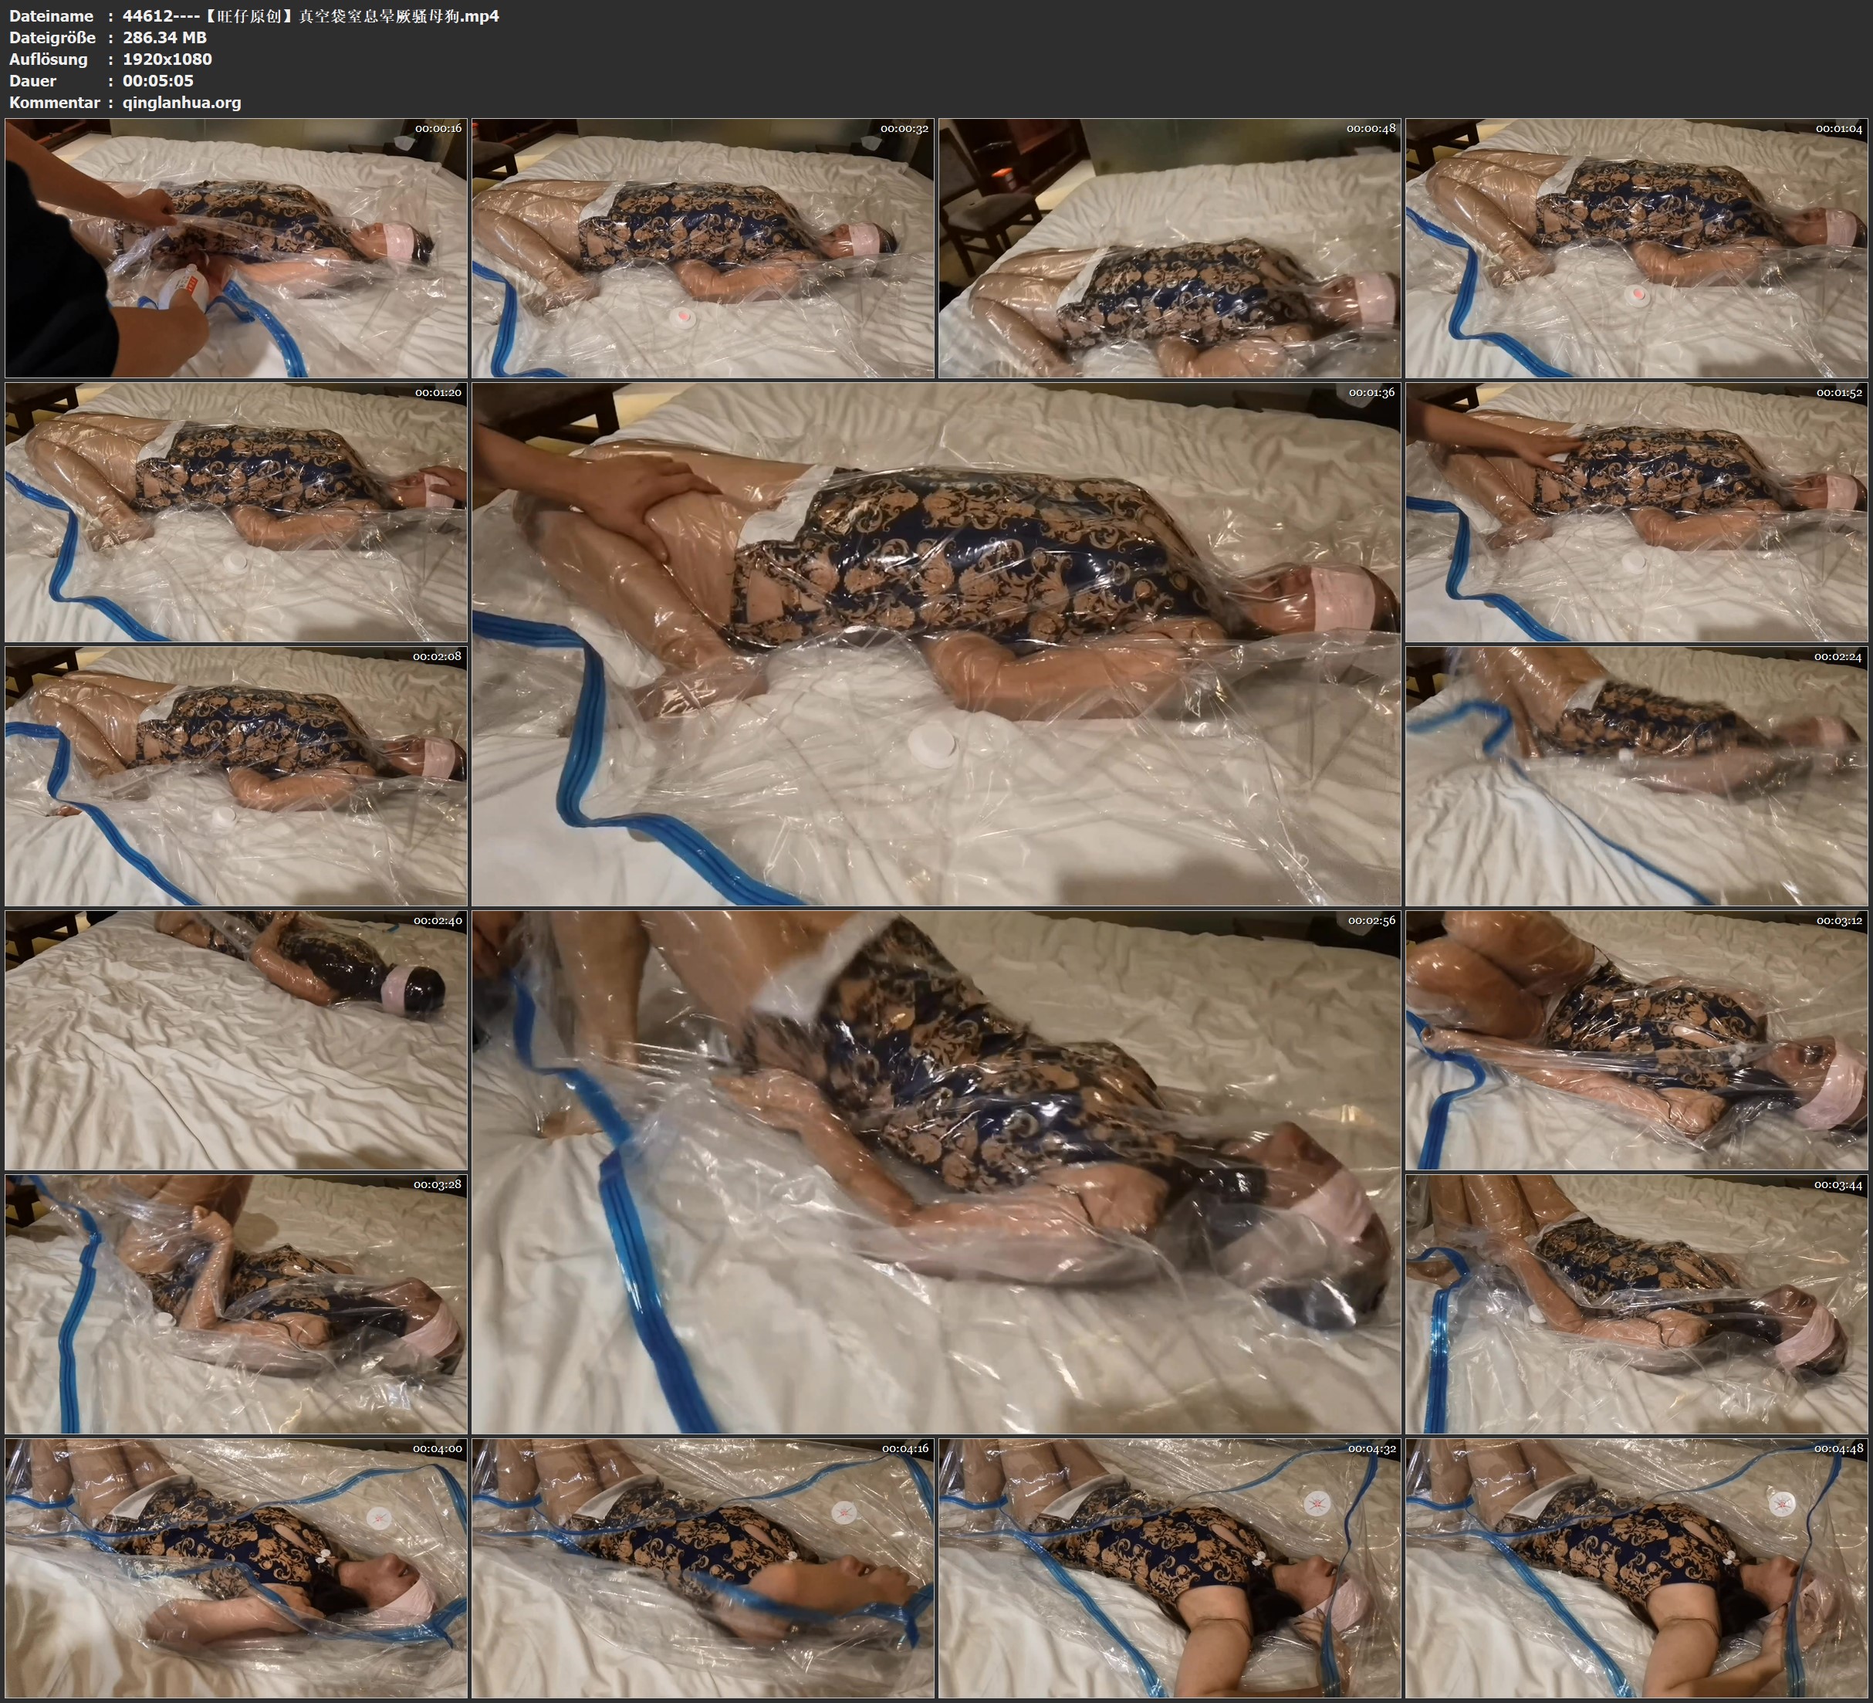
Task: Open the thumbnail at 00:04:32
Action: (x=1170, y=1567)
